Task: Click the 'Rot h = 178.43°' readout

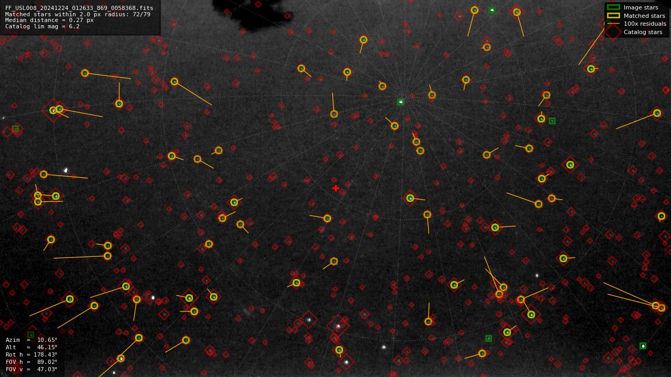Action: click(x=31, y=354)
